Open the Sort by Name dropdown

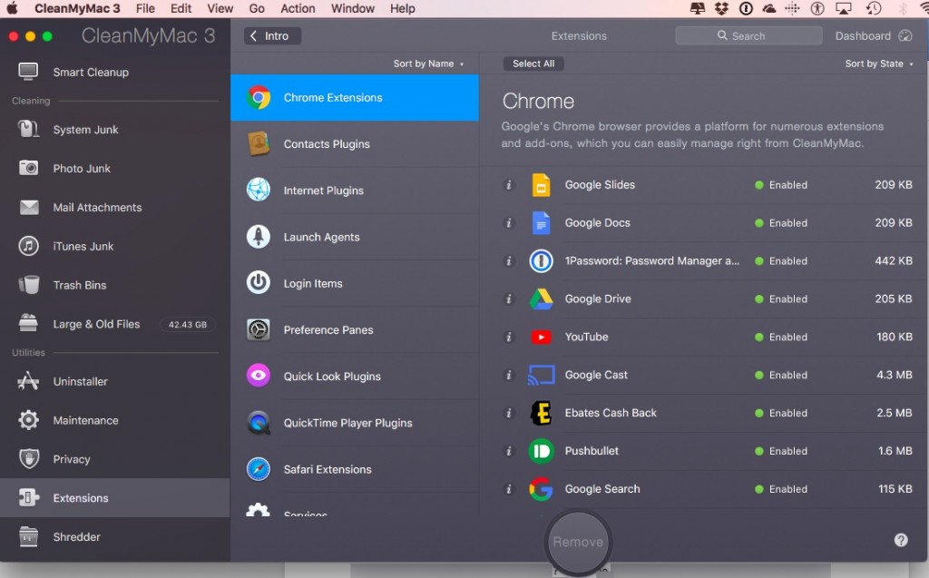pos(428,64)
